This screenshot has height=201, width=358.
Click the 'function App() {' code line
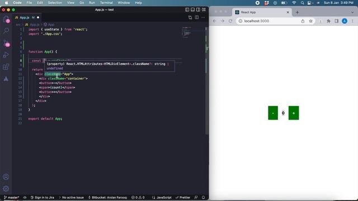(x=43, y=52)
